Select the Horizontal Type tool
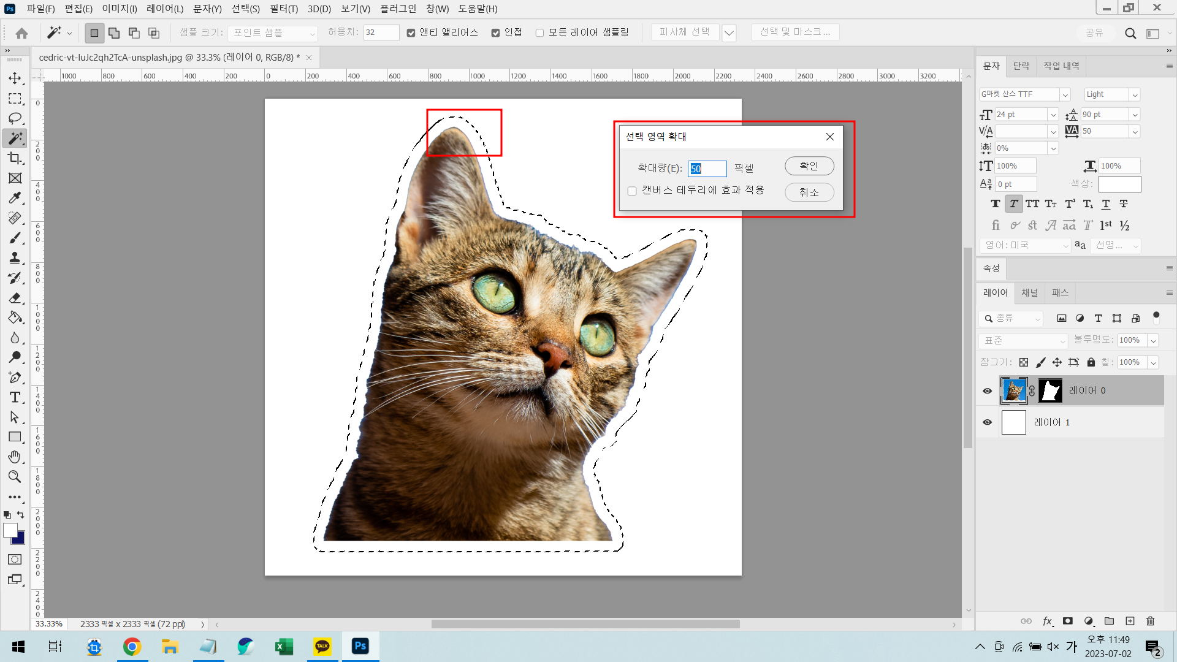 coord(15,397)
